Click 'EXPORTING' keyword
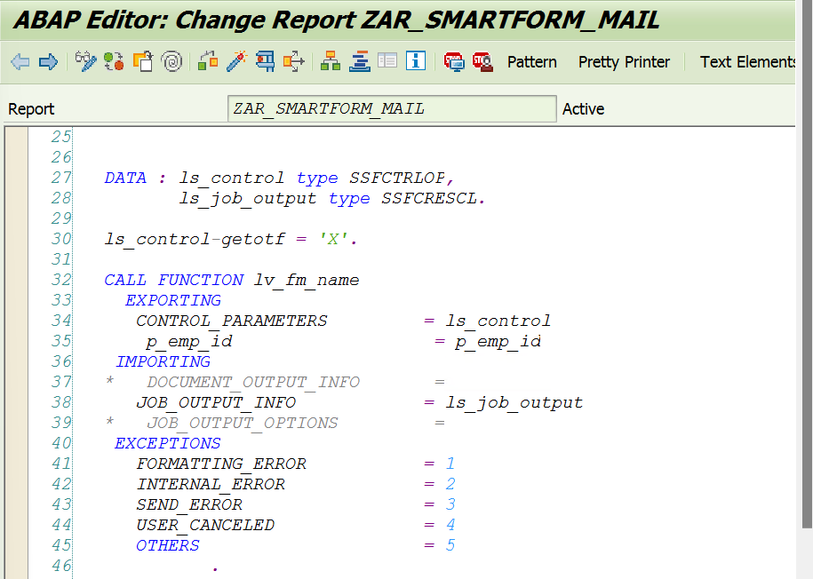813x579 pixels. click(x=173, y=301)
